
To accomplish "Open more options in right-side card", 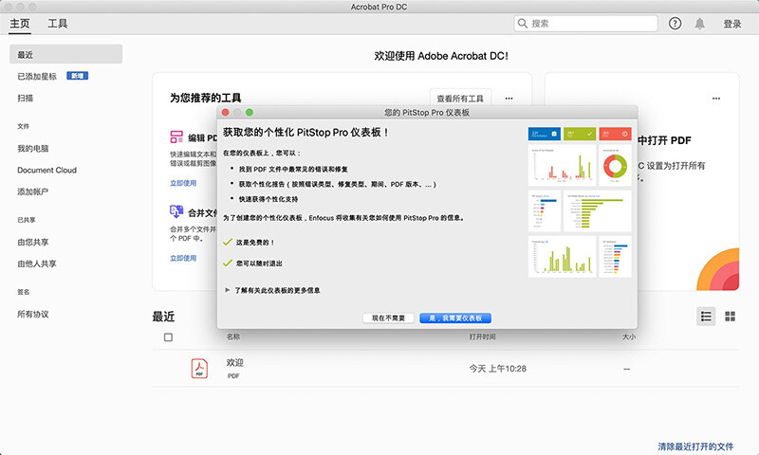I will click(716, 99).
